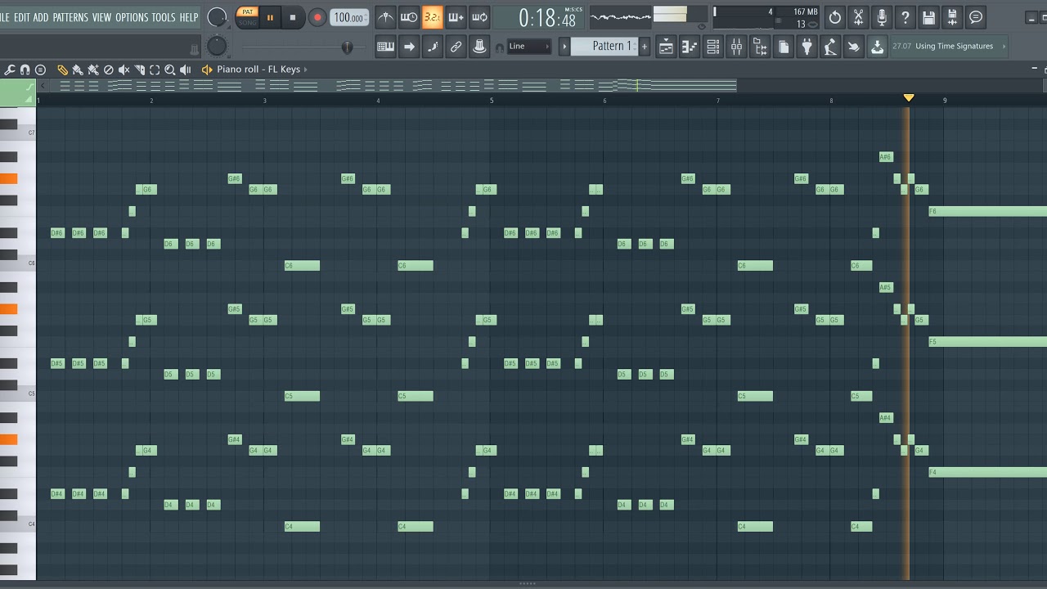Open the Channel rack icon
This screenshot has width=1047, height=589.
(713, 47)
